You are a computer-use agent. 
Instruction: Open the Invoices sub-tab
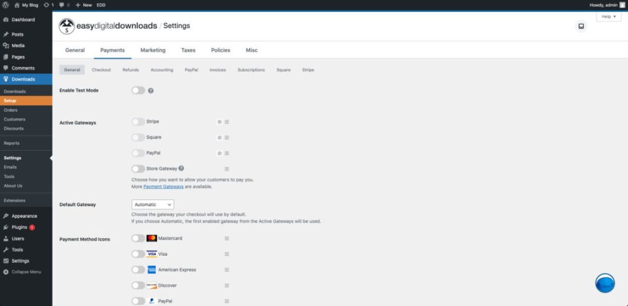tap(218, 70)
